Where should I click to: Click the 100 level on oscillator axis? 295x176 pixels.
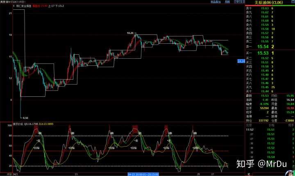[x=10, y=125]
